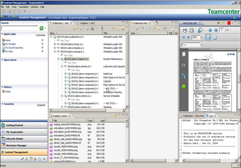The image size is (241, 168).
Task: Open My Saved Searches quick link
Action: point(14,48)
